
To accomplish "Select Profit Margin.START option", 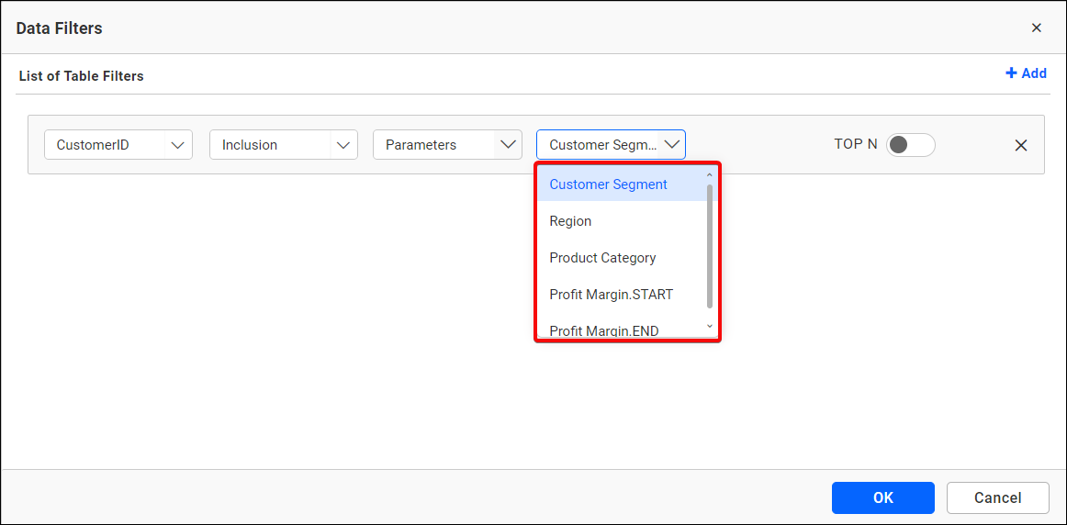I will (611, 295).
